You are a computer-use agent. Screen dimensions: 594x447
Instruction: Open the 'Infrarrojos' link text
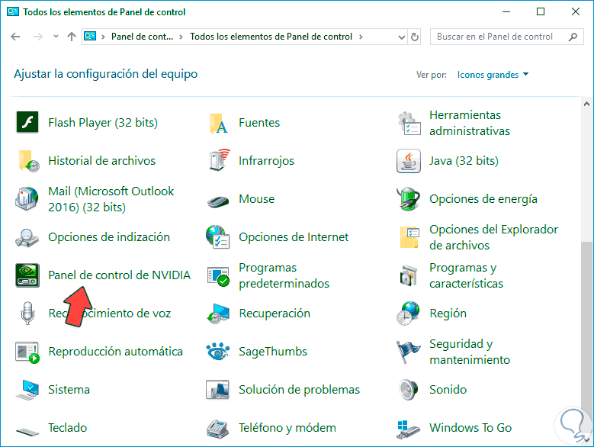point(266,161)
